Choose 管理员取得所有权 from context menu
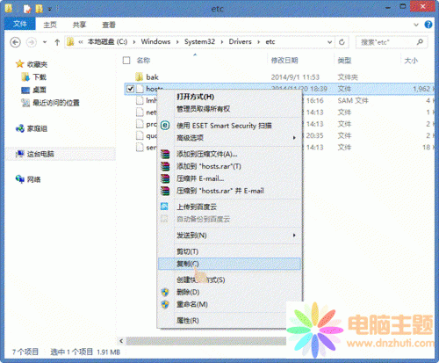The image size is (439, 363). pyautogui.click(x=230, y=109)
